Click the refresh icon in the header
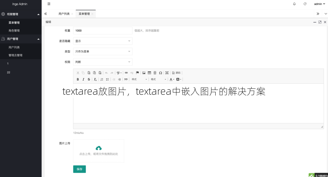This screenshot has width=328, height=177. [x=305, y=4]
